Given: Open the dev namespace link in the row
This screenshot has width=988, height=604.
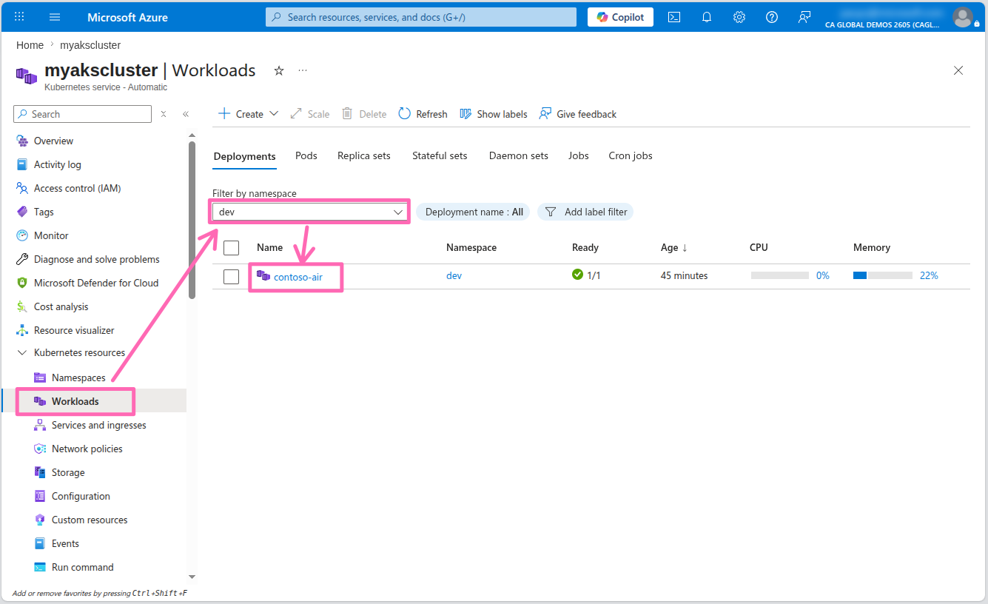Looking at the screenshot, I should click(x=454, y=275).
